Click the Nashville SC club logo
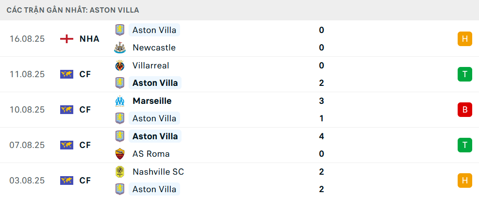Viewport: 479px width, 197px height. [119, 172]
